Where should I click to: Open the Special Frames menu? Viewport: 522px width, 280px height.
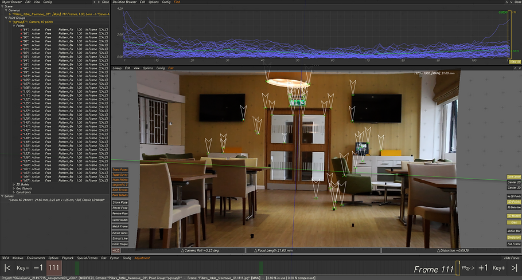click(87, 258)
